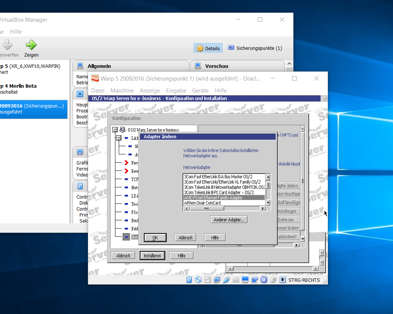Click the blue chip icon of the System section

80,94
